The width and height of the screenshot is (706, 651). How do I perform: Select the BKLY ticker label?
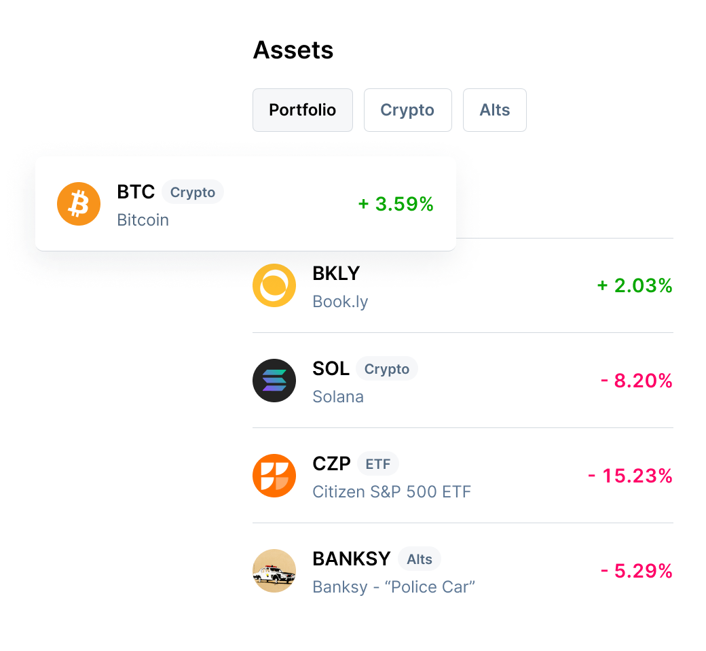(x=336, y=273)
